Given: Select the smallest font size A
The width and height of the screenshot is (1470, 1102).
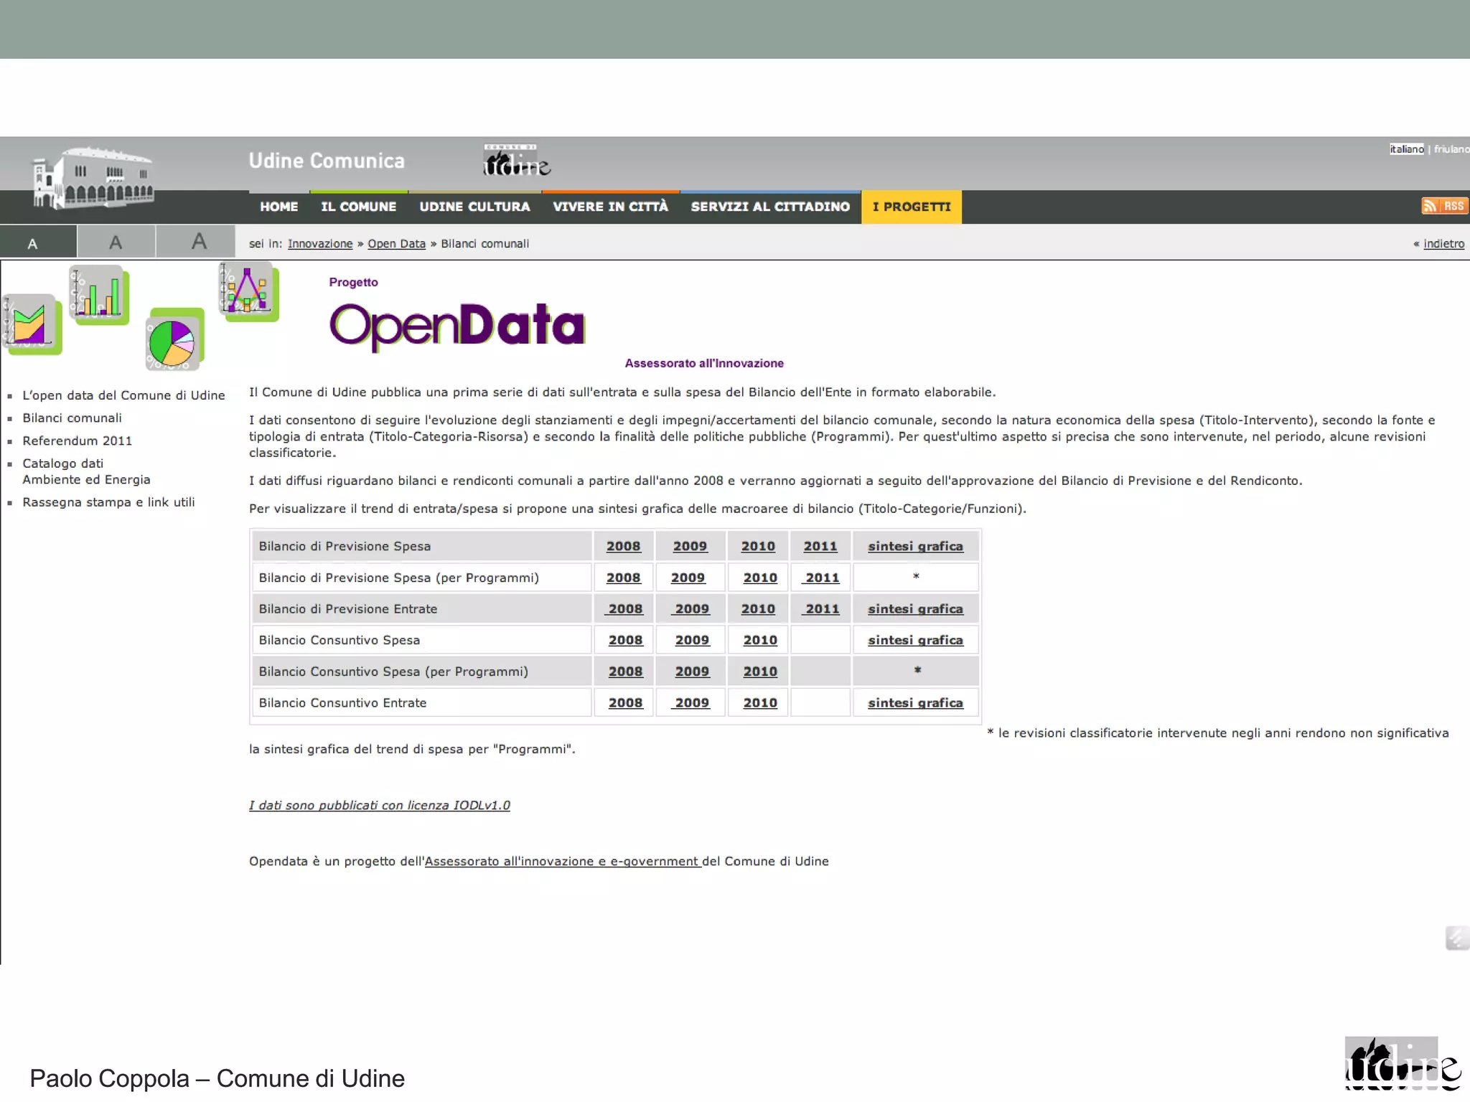Looking at the screenshot, I should (x=32, y=243).
